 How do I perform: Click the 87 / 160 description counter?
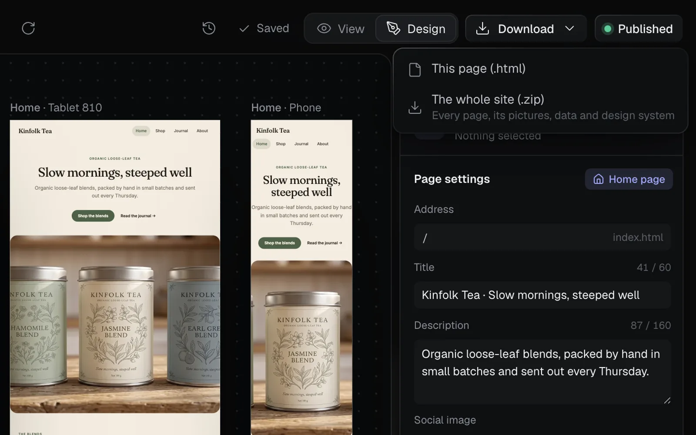coord(651,325)
